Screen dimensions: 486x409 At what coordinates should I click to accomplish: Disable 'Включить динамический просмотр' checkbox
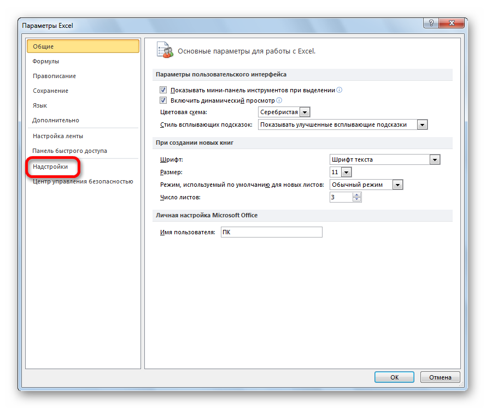(163, 100)
